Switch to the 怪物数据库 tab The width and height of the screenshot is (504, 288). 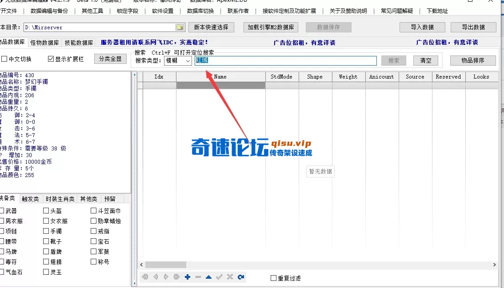click(x=44, y=42)
